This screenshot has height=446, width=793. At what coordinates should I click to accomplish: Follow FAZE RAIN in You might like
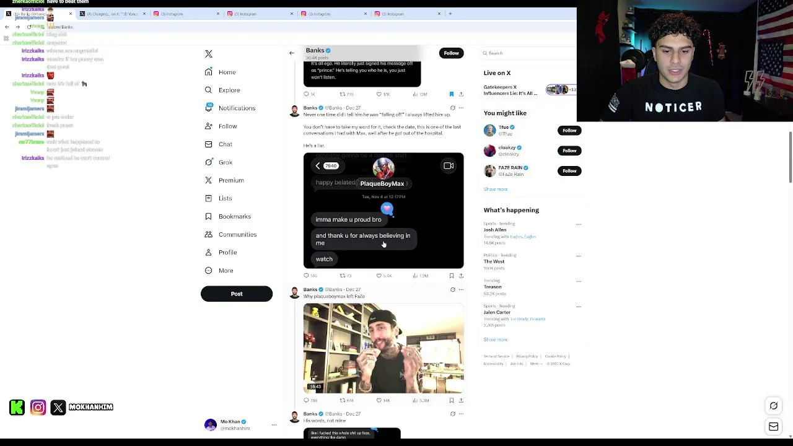(x=569, y=171)
